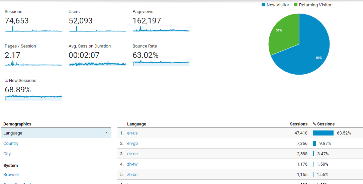363x184 pixels.
Task: Click the % Sessions column header
Action: click(x=324, y=124)
